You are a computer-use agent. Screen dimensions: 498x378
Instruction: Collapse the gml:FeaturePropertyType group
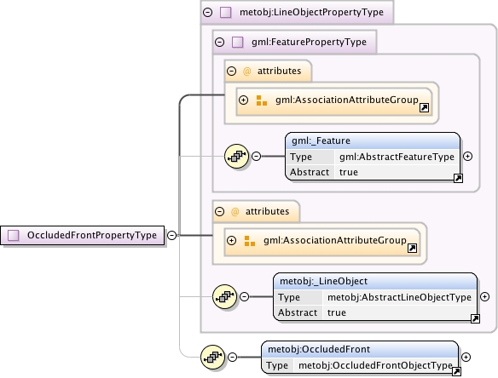(219, 42)
